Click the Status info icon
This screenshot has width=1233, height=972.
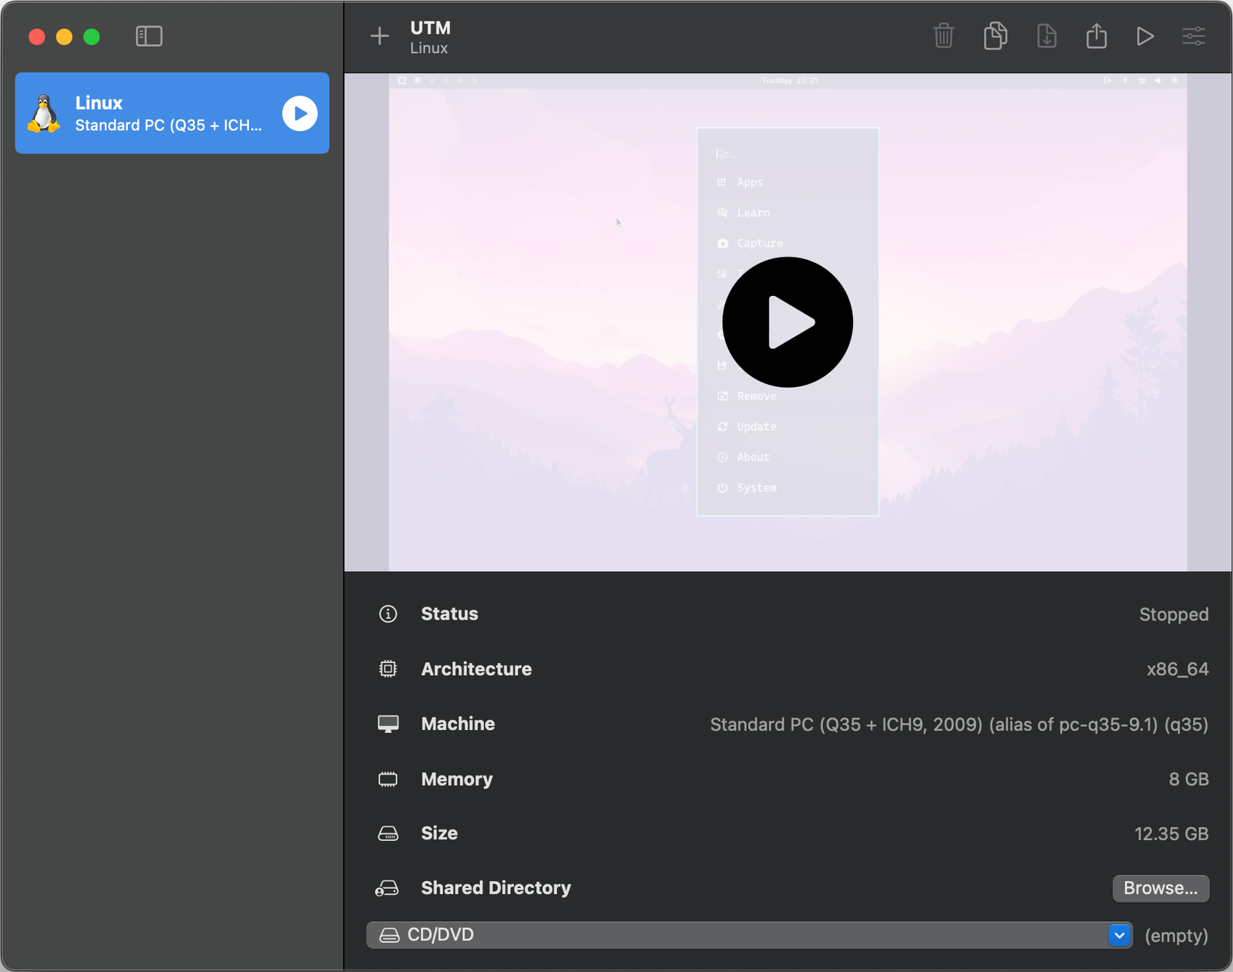coord(388,614)
